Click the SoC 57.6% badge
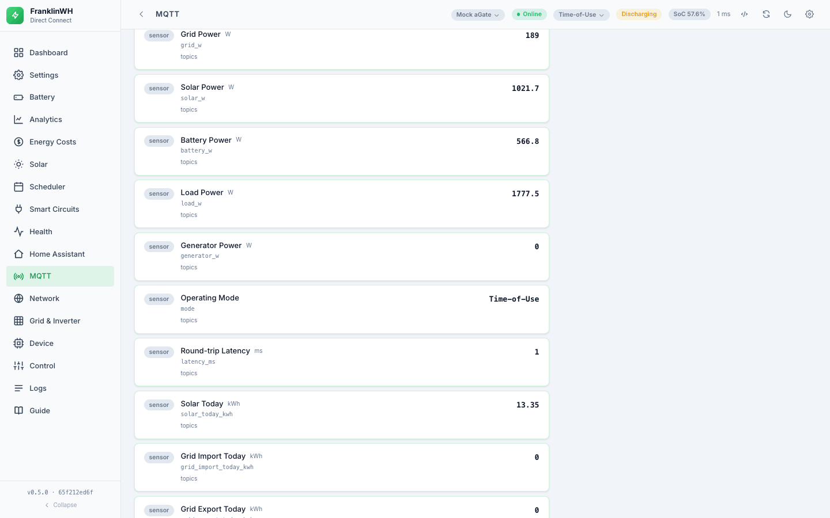 689,14
